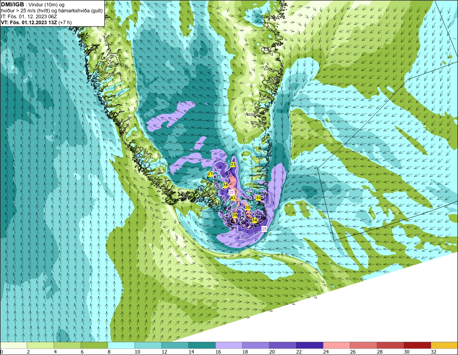Pick the 4–6 m/s green legend swatch

pos(67,345)
